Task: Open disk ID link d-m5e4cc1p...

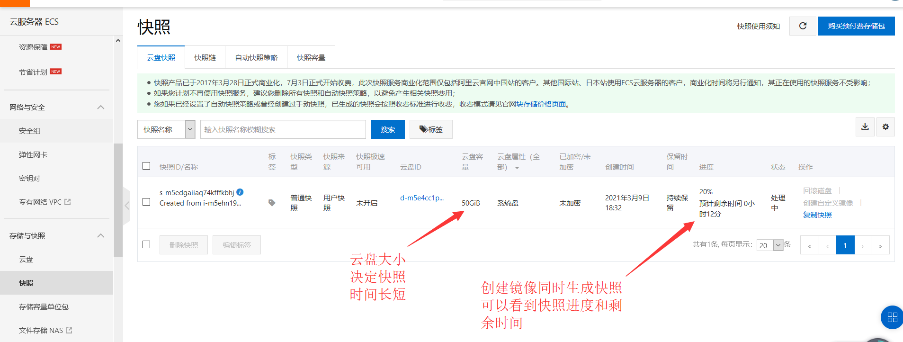Action: [422, 198]
